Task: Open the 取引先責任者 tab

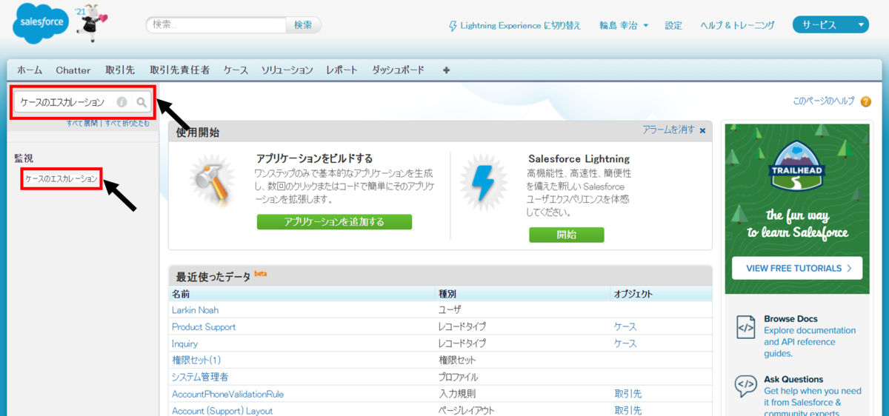Action: point(179,70)
